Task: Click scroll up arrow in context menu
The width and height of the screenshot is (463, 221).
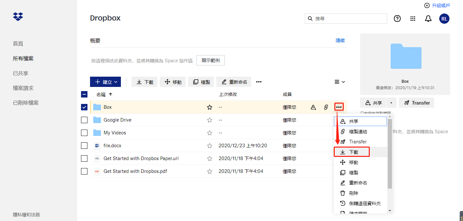Action: pyautogui.click(x=390, y=117)
